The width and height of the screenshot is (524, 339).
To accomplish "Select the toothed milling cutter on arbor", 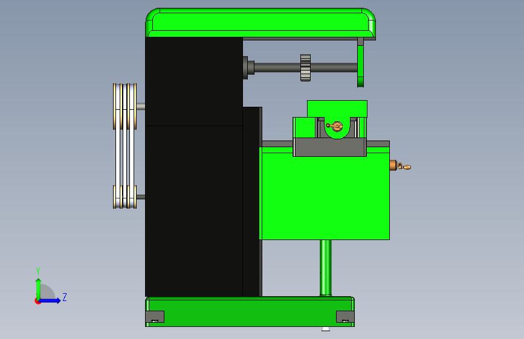I will (305, 68).
